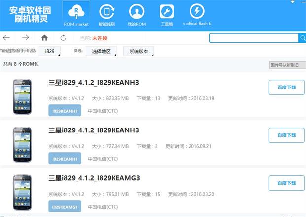Open first ROM title updated 2016.03.18
The image size is (306, 217).
point(94,83)
